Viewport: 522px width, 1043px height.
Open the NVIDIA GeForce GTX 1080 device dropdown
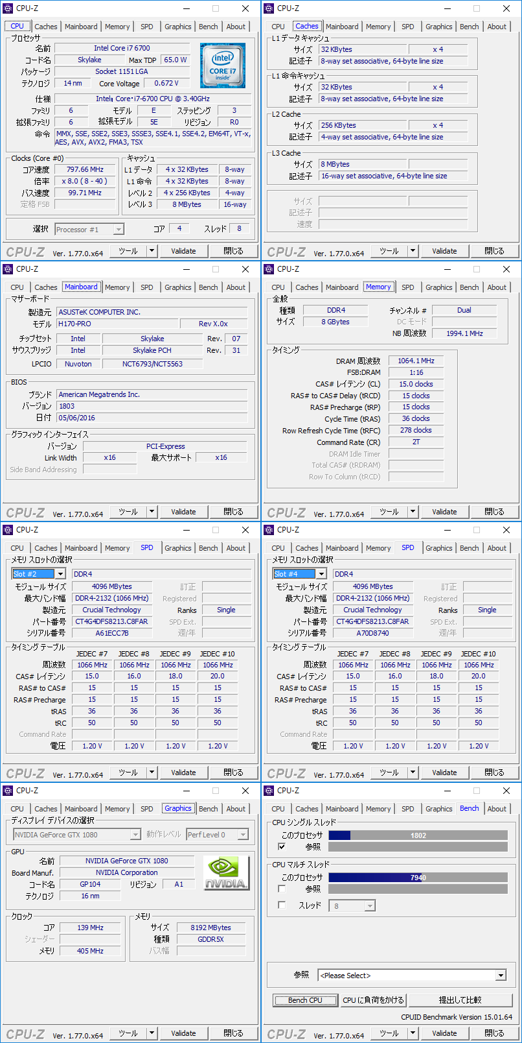[135, 835]
